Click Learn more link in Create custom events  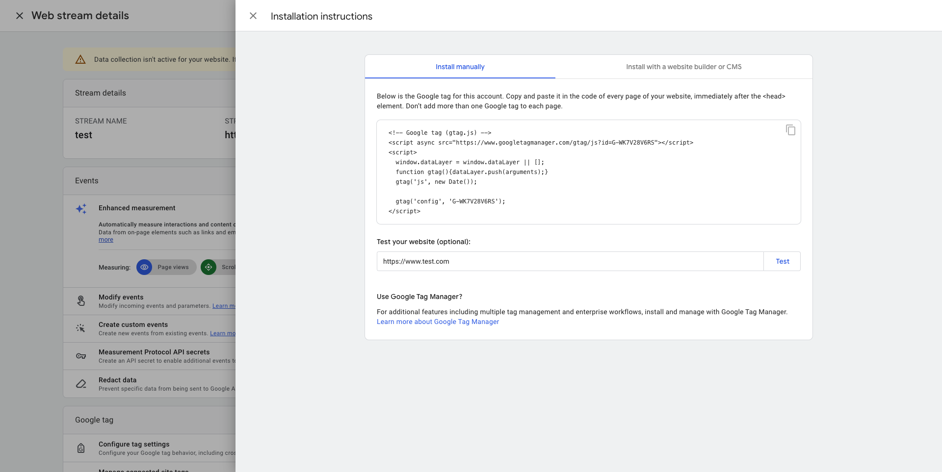pyautogui.click(x=223, y=333)
